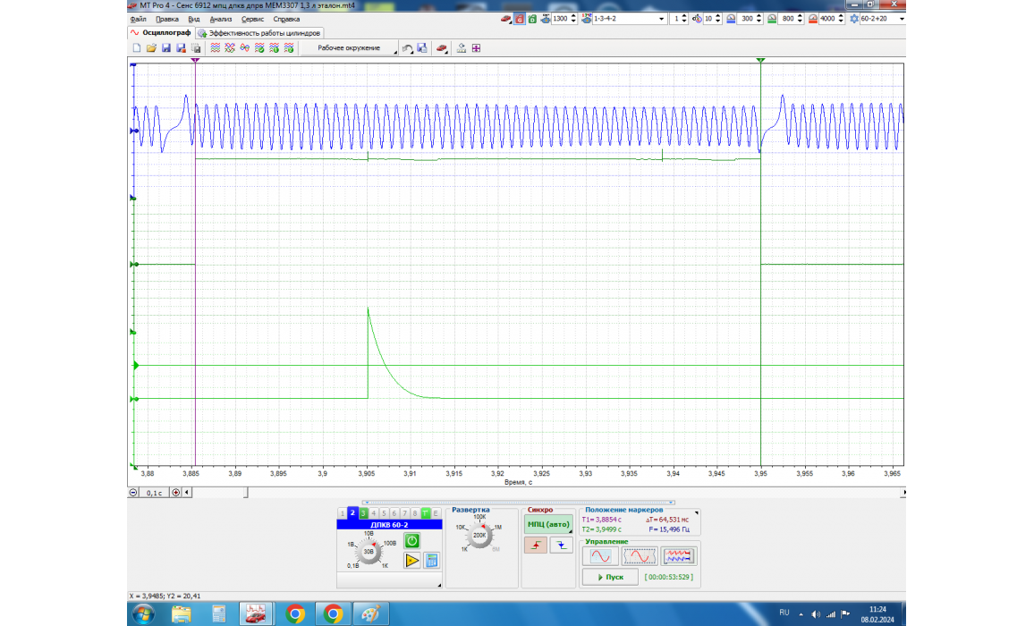Select falling edge sync trigger icon

click(x=561, y=546)
